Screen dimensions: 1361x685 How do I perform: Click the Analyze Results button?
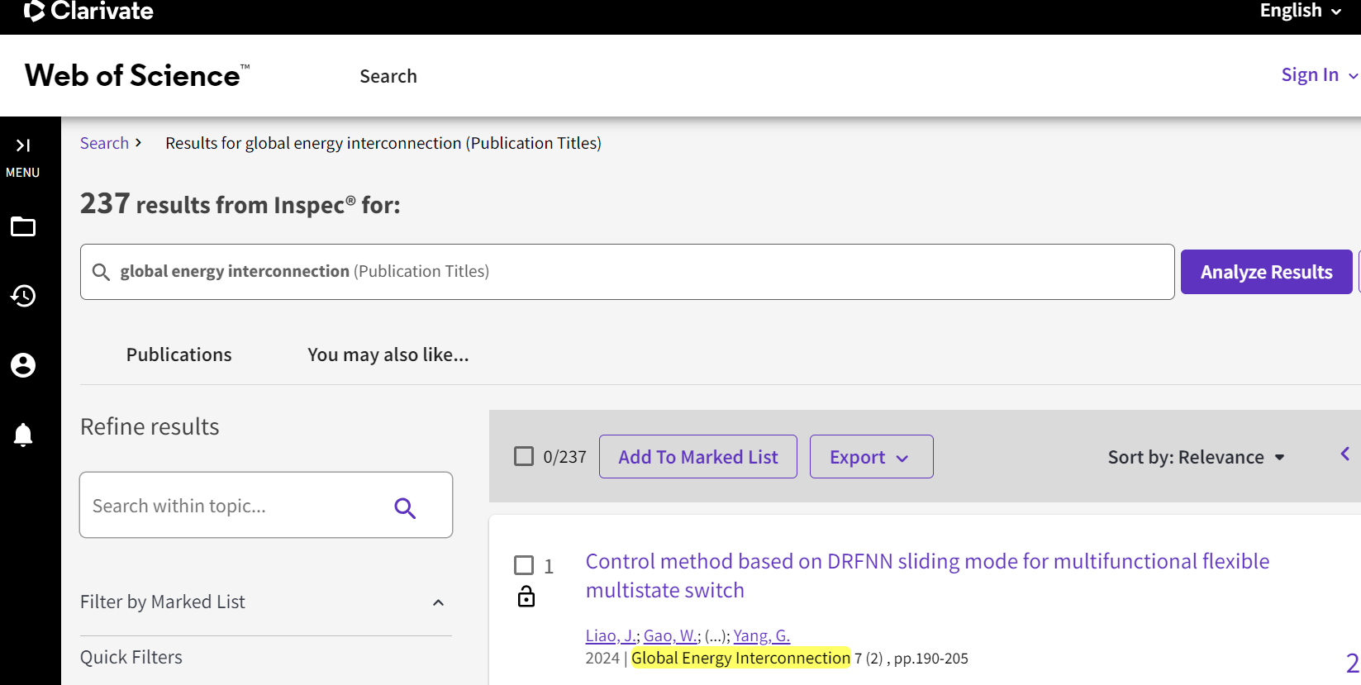click(x=1267, y=272)
